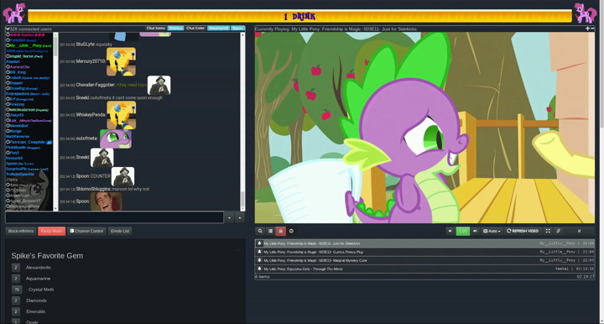
Task: Open the playlist search magnifier icon
Action: (x=260, y=231)
